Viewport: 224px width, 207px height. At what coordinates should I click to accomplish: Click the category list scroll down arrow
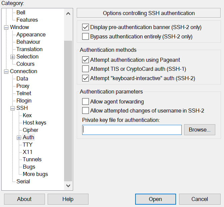point(68,186)
